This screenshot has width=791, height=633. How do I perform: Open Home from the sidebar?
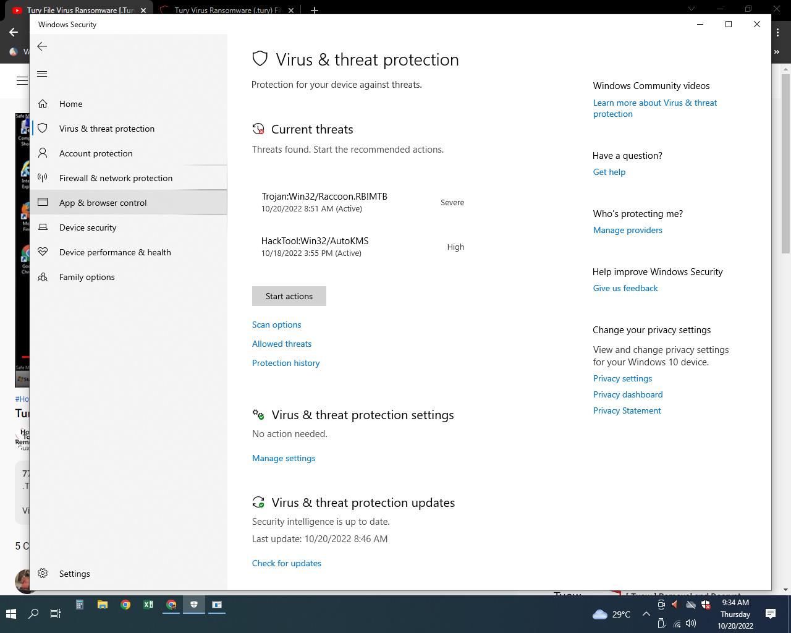click(70, 104)
